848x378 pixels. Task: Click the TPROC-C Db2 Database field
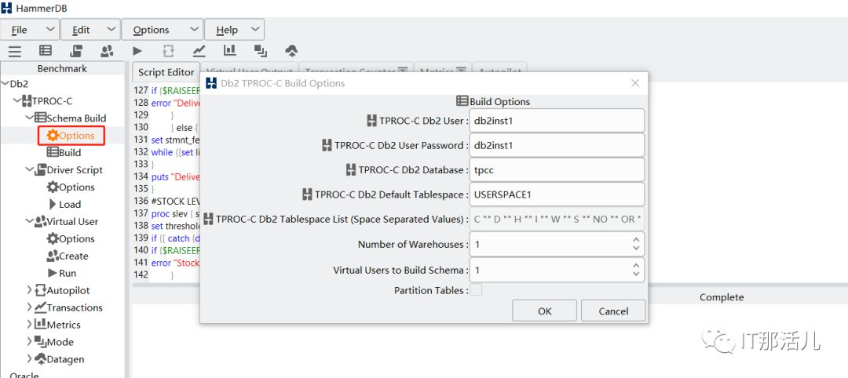(x=557, y=170)
